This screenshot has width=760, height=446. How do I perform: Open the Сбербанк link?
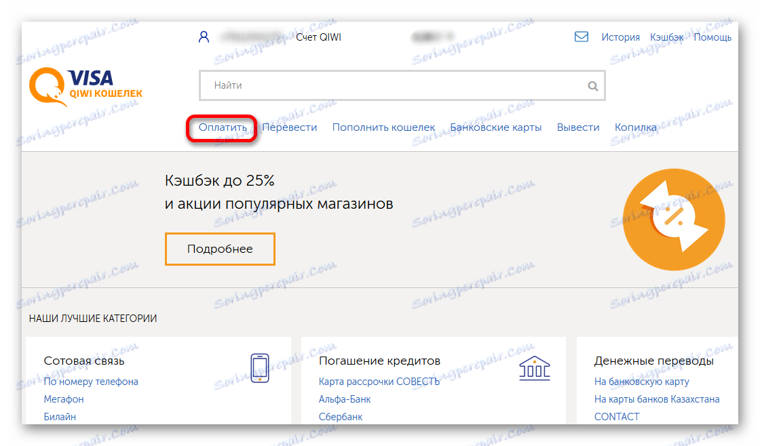[340, 416]
